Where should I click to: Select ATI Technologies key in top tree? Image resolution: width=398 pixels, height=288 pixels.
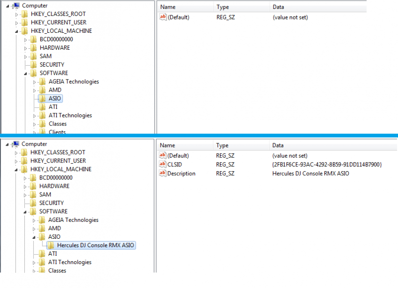tap(70, 115)
